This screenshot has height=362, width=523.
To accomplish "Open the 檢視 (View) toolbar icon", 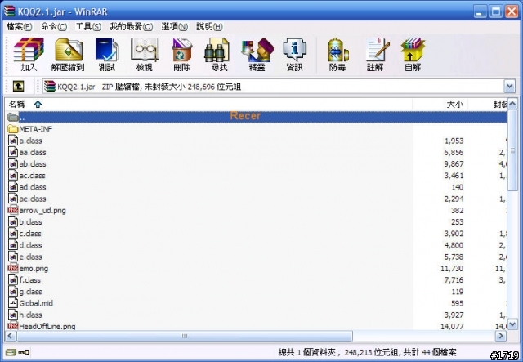I will pyautogui.click(x=145, y=55).
